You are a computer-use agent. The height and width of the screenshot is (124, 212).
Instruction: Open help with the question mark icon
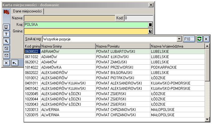coord(6,34)
